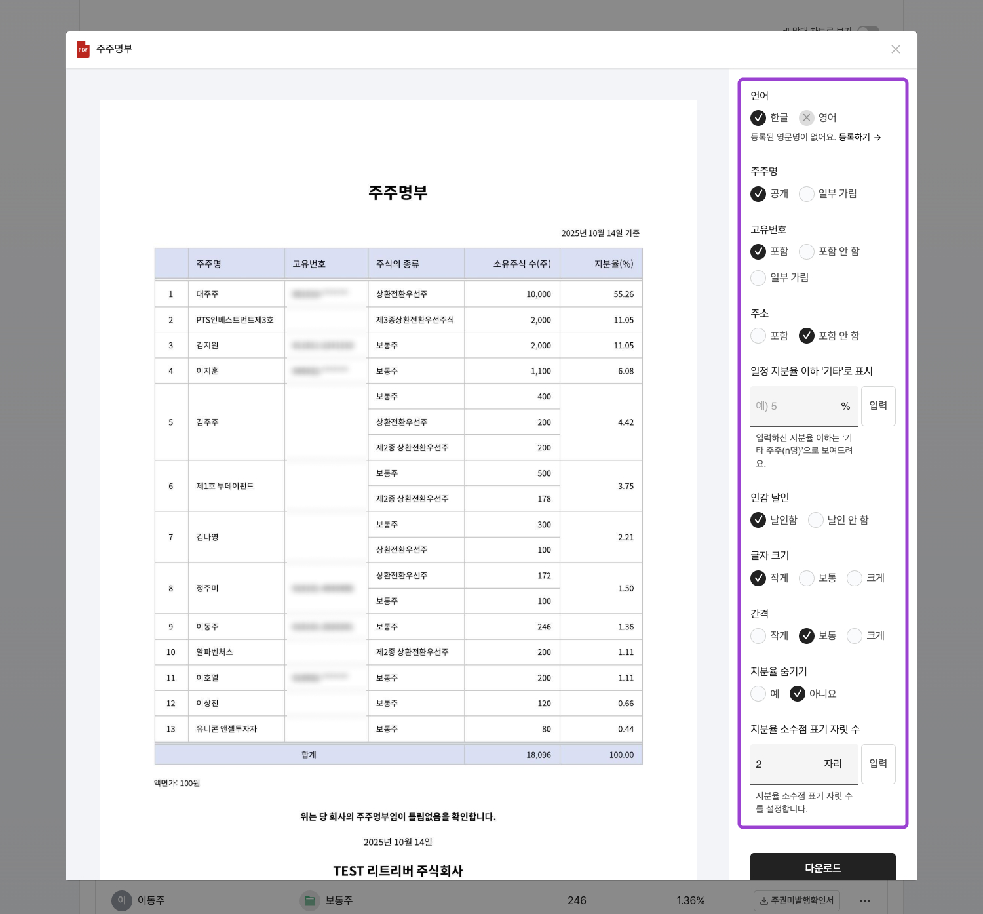Open the ellipsis options menu at bottom right

click(865, 900)
